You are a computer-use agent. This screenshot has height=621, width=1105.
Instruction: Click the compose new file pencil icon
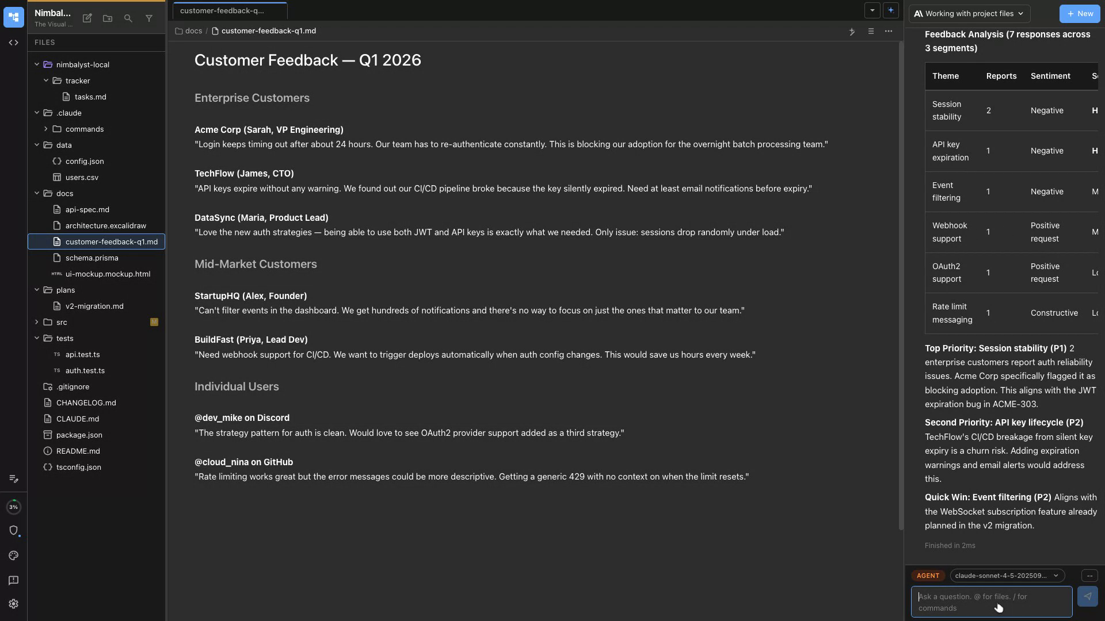pyautogui.click(x=87, y=18)
